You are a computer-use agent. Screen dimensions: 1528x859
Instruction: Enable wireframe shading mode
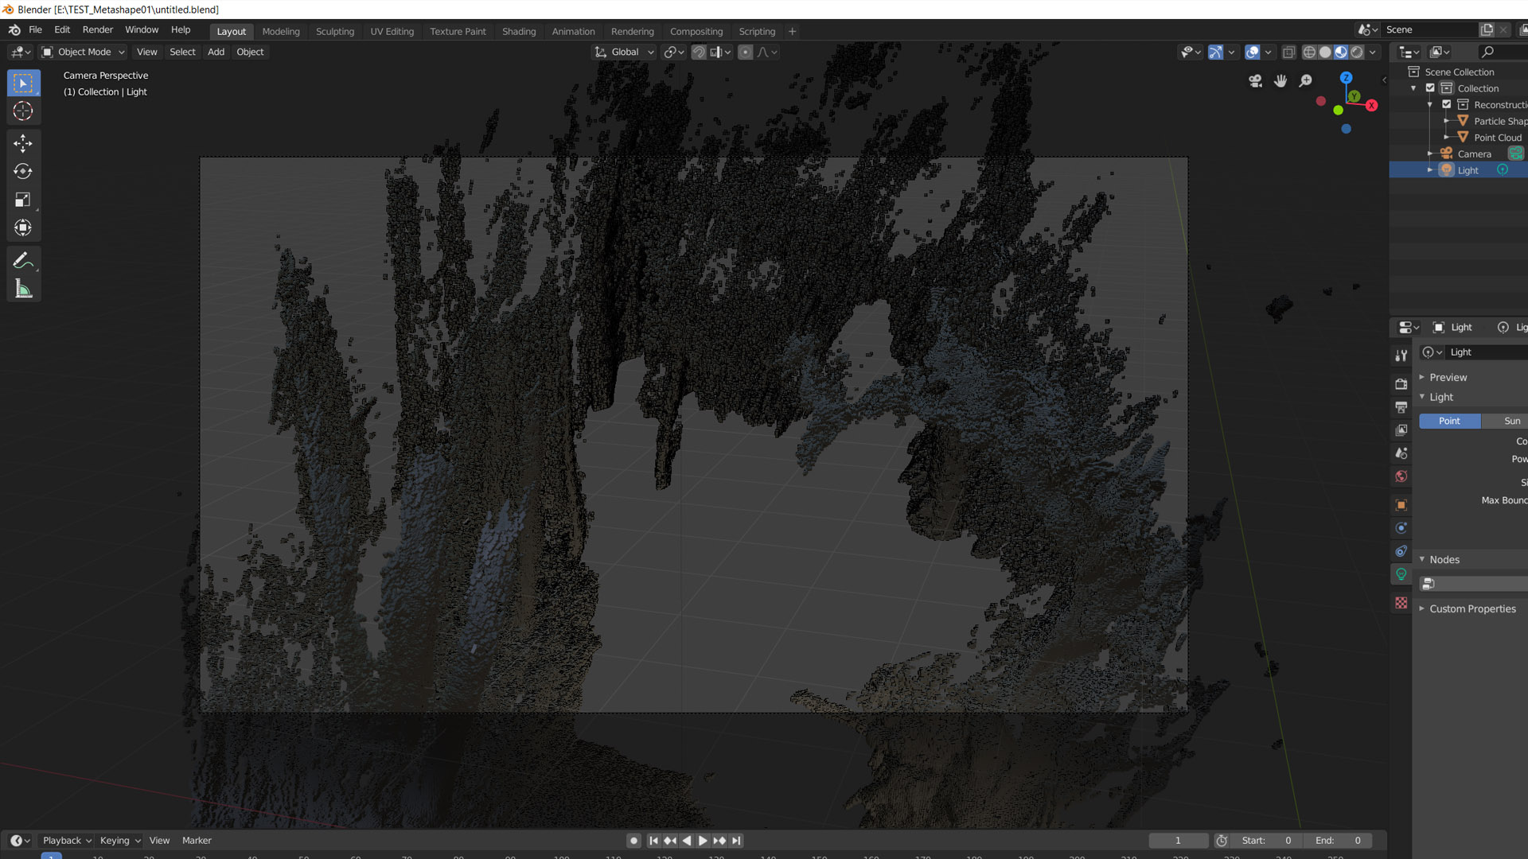pyautogui.click(x=1309, y=52)
